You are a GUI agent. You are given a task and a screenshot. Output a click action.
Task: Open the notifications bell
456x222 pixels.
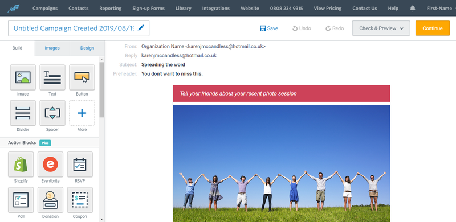click(x=412, y=8)
